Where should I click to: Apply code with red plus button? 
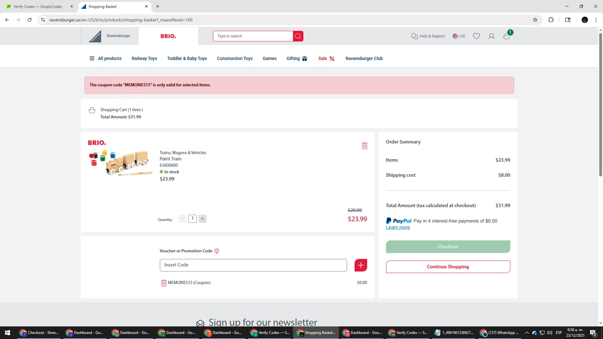coord(361,265)
